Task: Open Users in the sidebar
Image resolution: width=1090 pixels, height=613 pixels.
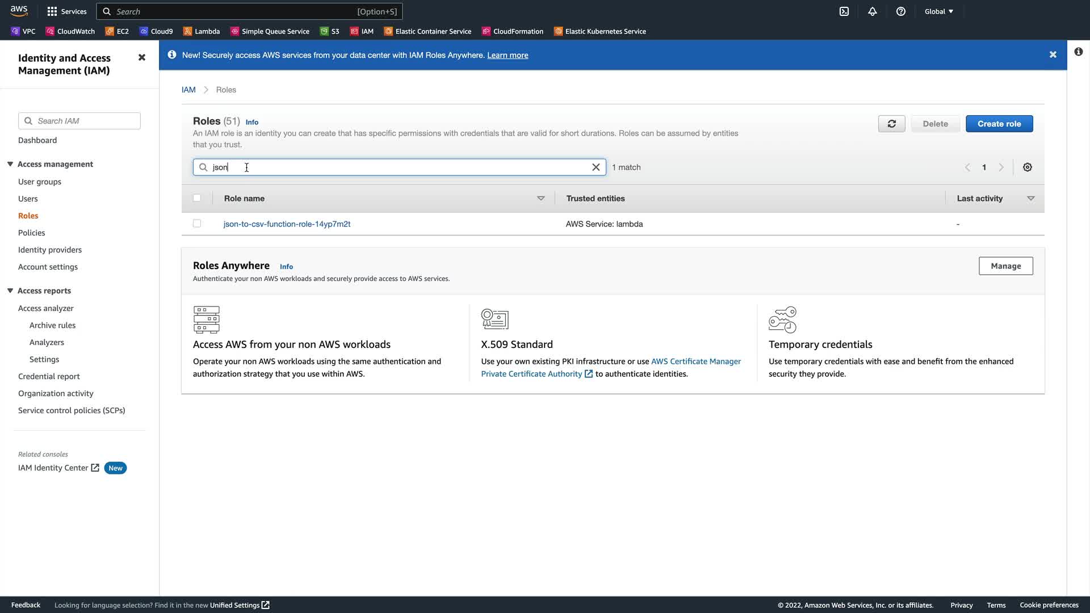Action: [28, 199]
